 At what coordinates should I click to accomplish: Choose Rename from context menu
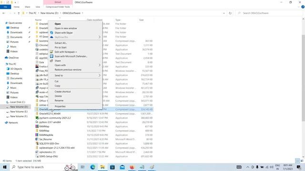tap(59, 100)
